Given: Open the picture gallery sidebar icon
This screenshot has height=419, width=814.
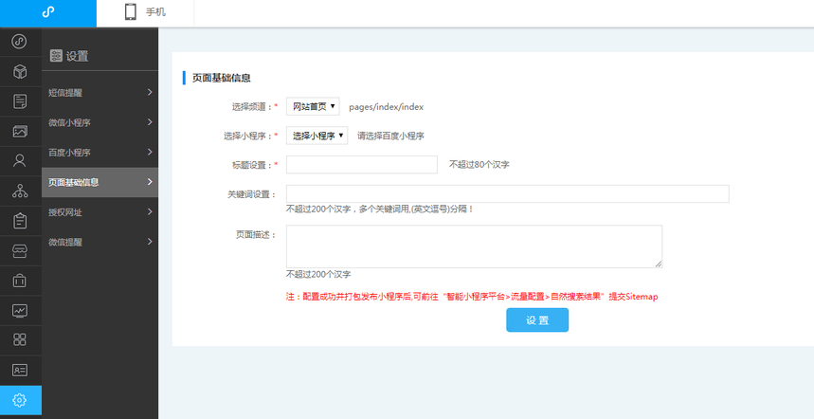Looking at the screenshot, I should pos(20,132).
